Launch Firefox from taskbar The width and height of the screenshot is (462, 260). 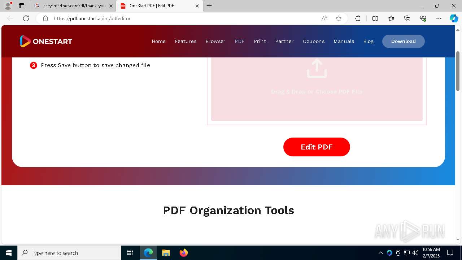[184, 253]
